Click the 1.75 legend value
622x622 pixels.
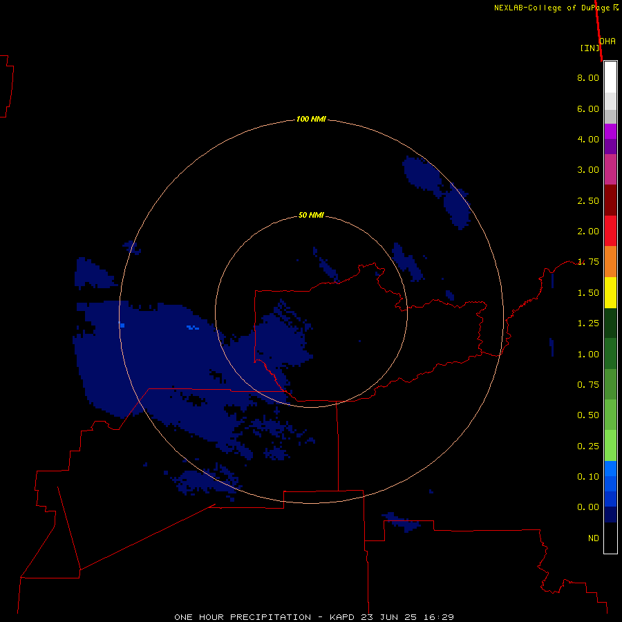588,262
